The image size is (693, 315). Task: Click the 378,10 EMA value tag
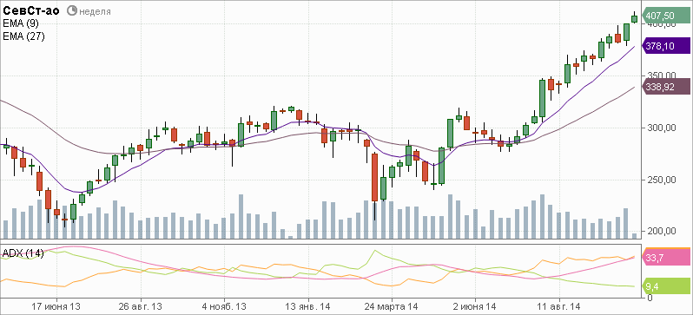665,46
